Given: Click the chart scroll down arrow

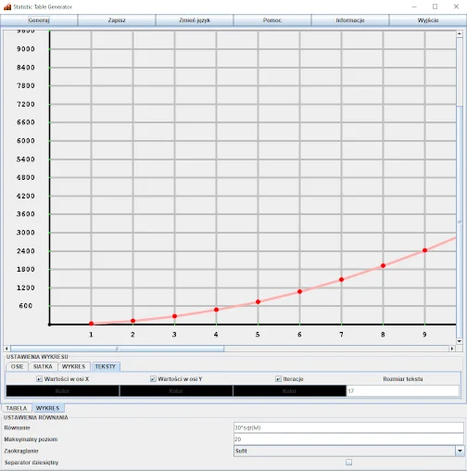Looking at the screenshot, I should pos(460,341).
